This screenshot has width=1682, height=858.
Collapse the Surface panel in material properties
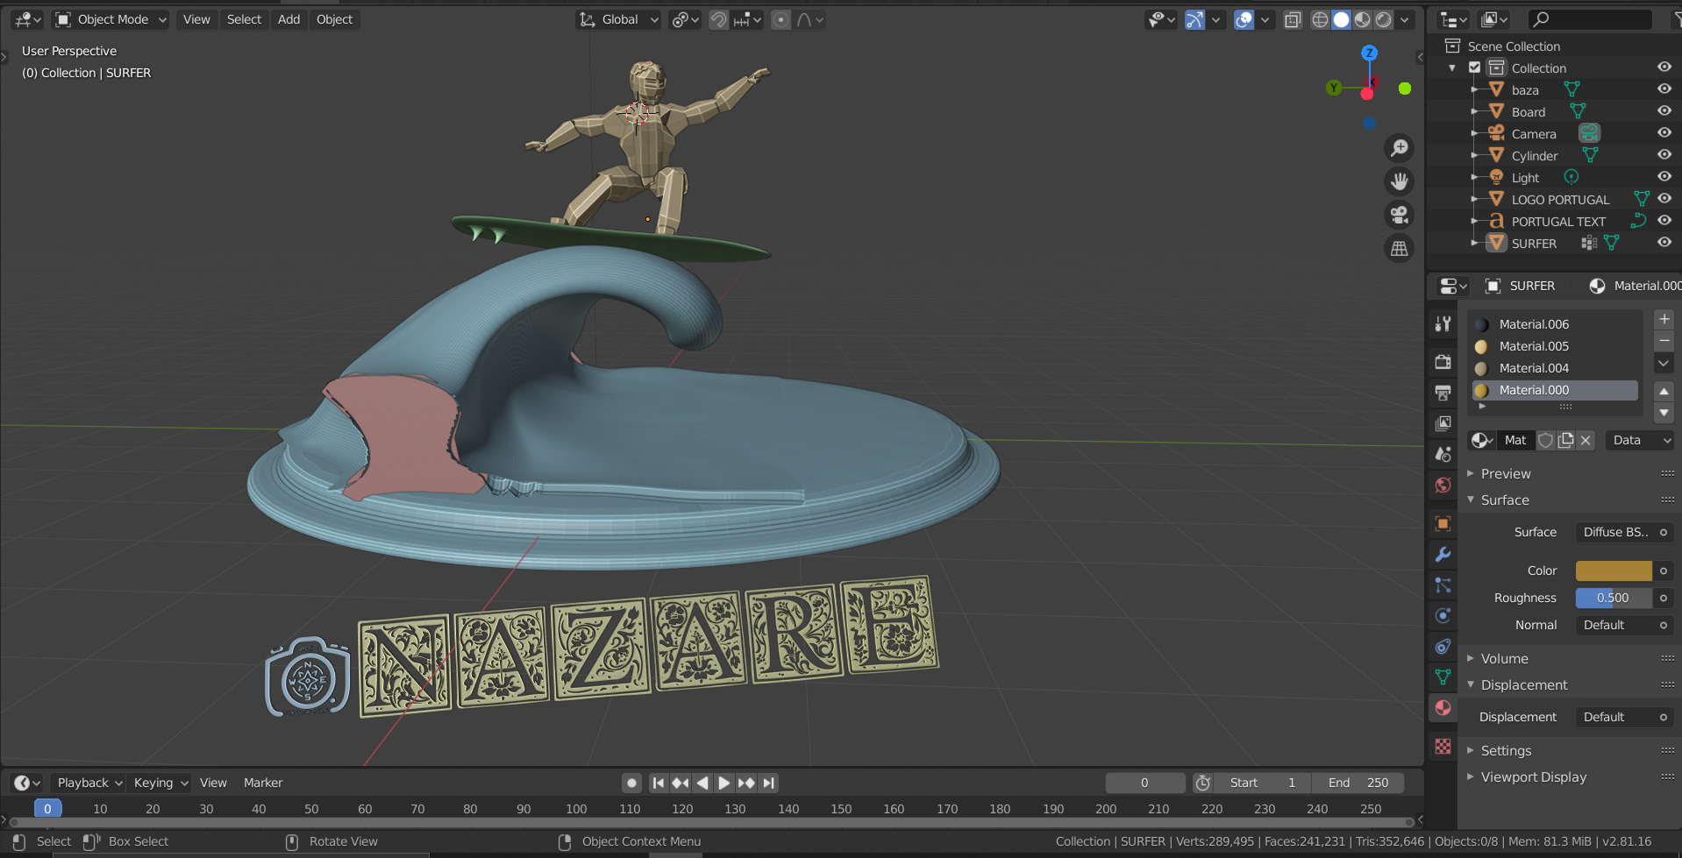pyautogui.click(x=1506, y=500)
